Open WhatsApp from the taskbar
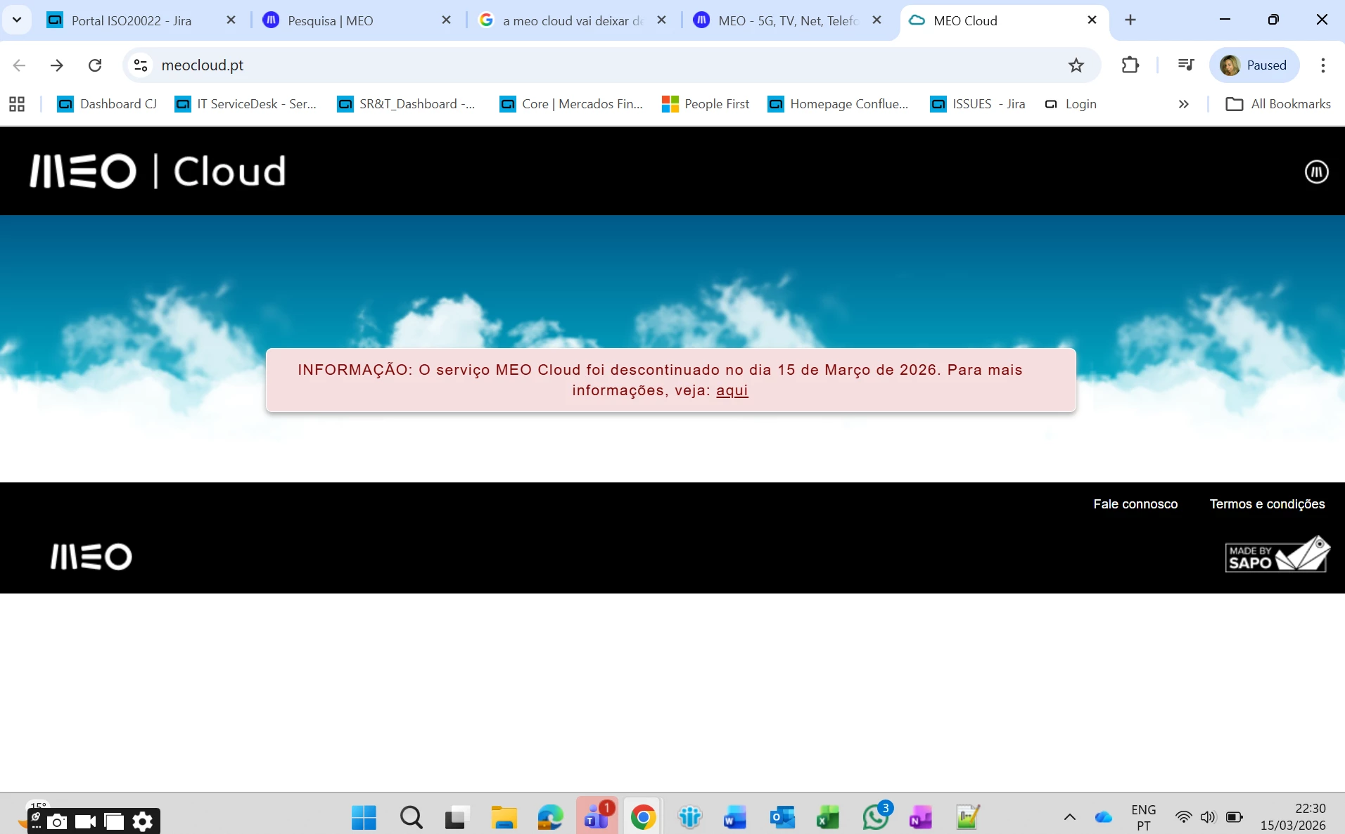Screen dimensions: 1345x834 coord(876,816)
